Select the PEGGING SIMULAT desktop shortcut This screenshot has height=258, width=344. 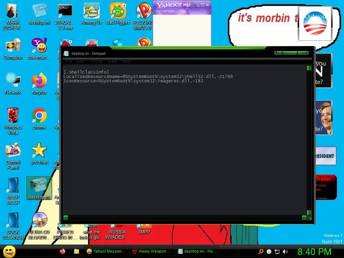pyautogui.click(x=143, y=16)
